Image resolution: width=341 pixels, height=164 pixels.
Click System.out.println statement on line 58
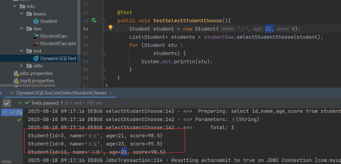177,62
